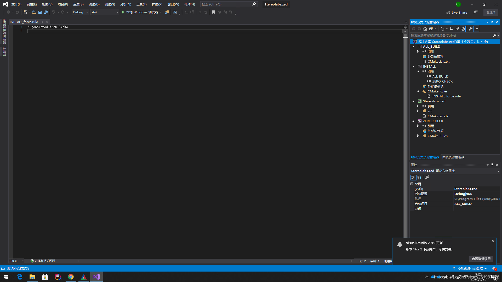The image size is (502, 282).
Task: Click 查看详细信息 in update notification
Action: pyautogui.click(x=481, y=259)
